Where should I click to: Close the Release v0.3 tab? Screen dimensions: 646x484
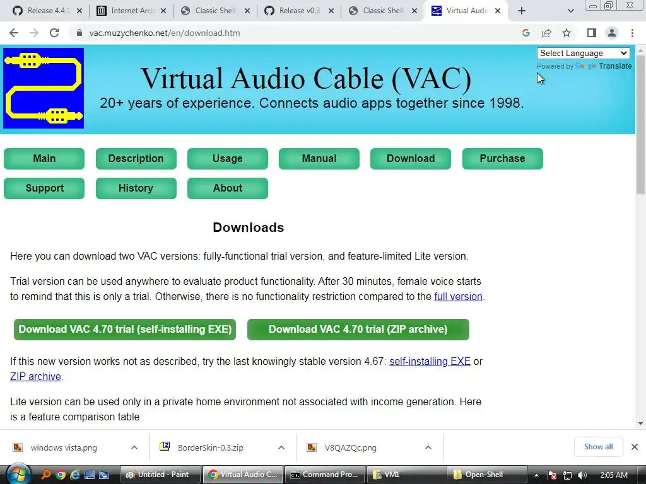tap(331, 11)
